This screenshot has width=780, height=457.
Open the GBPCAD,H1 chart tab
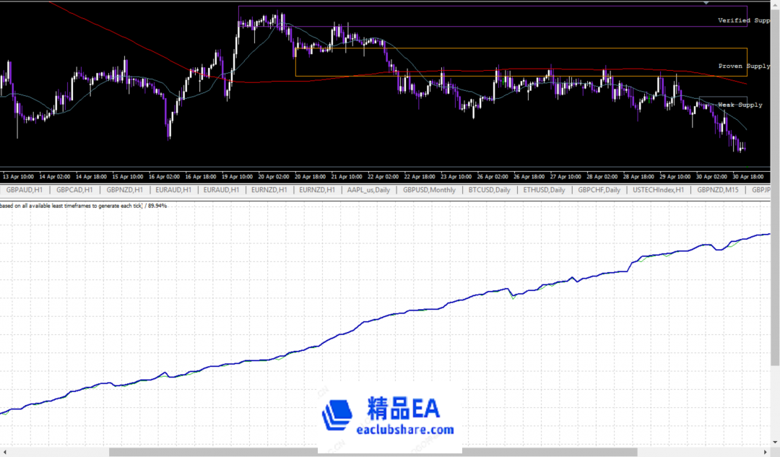(74, 190)
